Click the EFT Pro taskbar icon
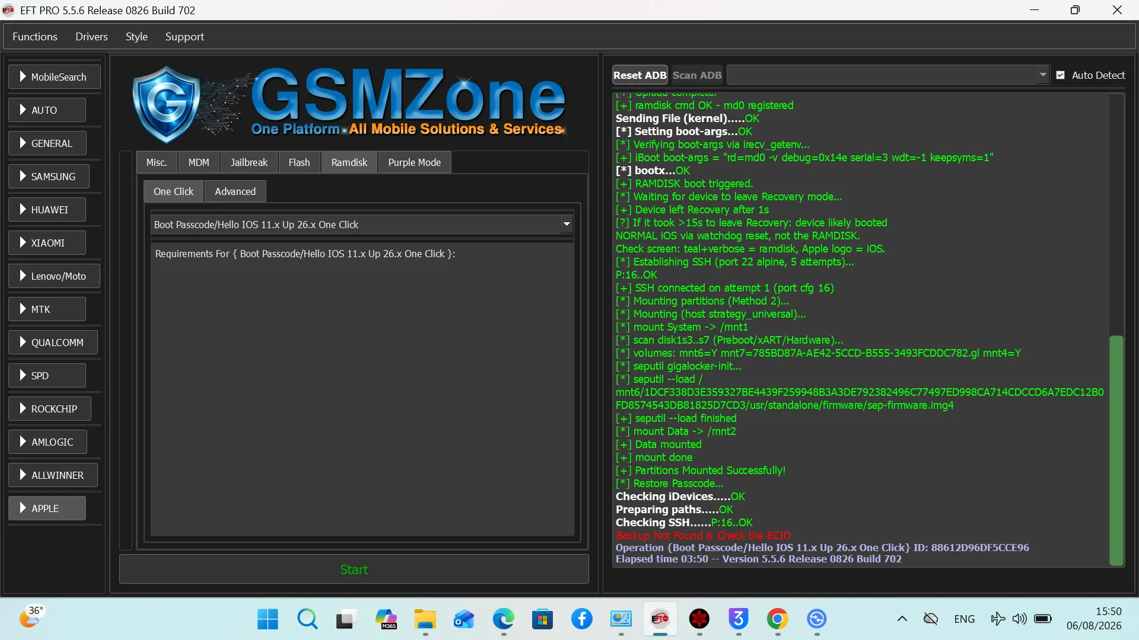1139x640 pixels. click(660, 619)
